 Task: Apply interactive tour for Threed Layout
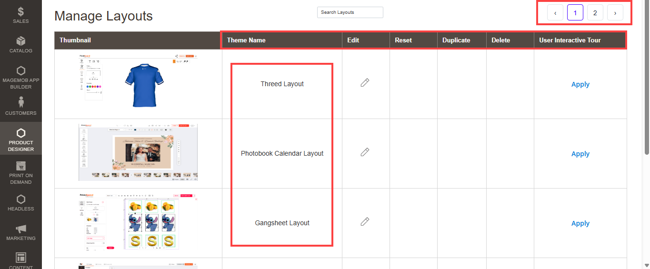pos(580,84)
